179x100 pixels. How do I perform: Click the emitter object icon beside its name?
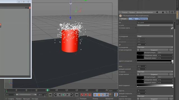point(120,16)
